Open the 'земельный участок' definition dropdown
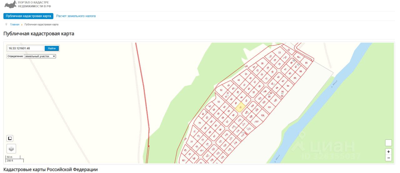This screenshot has width=400, height=173. [x=40, y=56]
